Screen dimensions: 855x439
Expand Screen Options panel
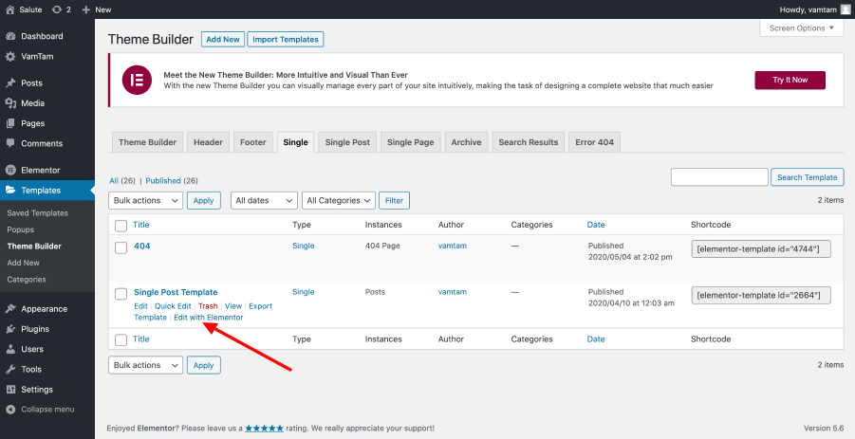click(802, 28)
